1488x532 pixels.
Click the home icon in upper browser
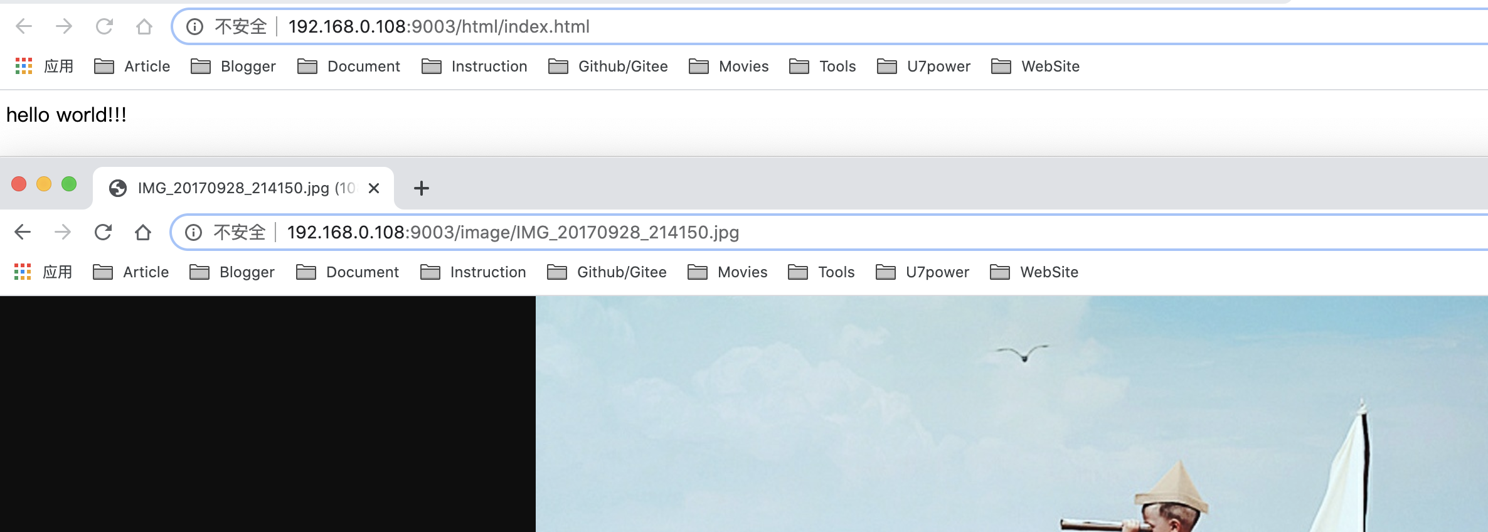[x=144, y=26]
